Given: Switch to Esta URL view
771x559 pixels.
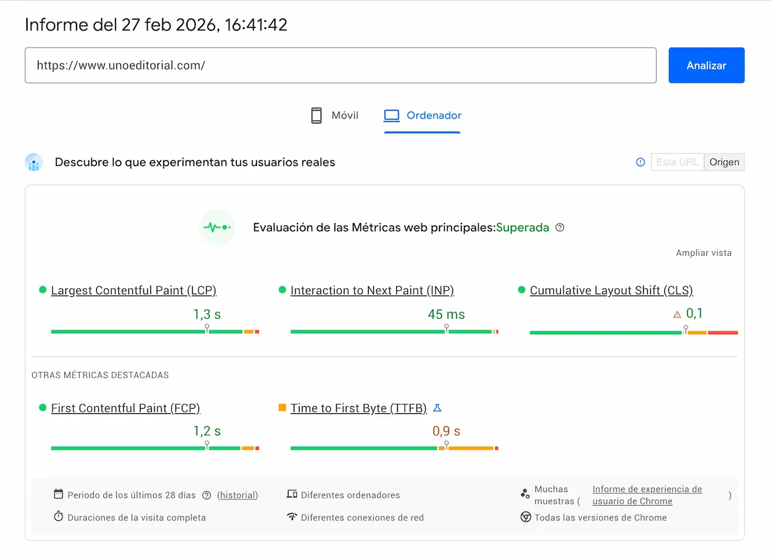Looking at the screenshot, I should pyautogui.click(x=677, y=162).
